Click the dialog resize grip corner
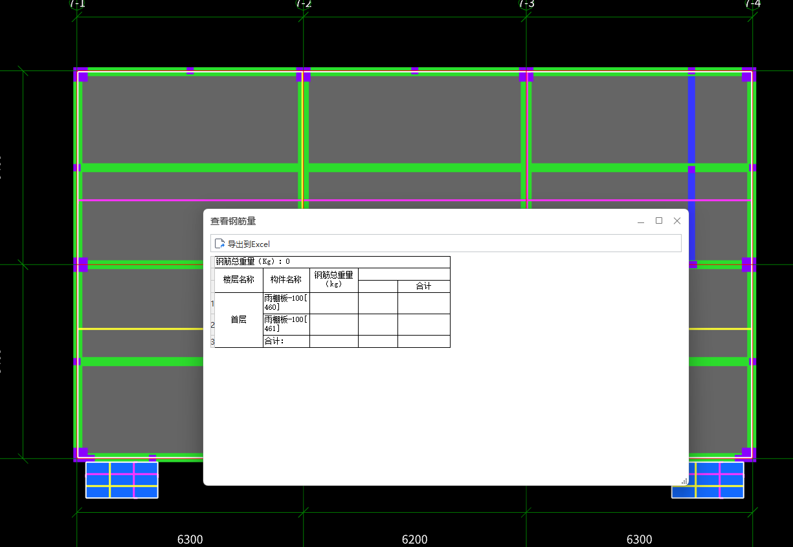Image resolution: width=793 pixels, height=547 pixels. (x=684, y=481)
